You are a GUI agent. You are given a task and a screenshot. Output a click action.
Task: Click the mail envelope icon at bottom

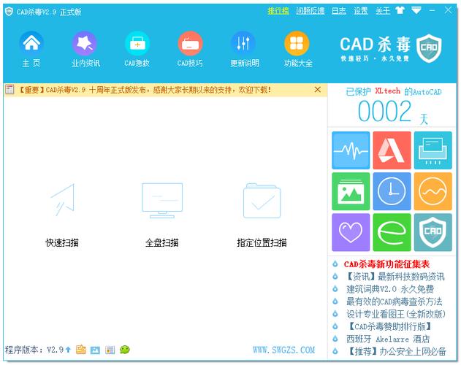pos(81,350)
